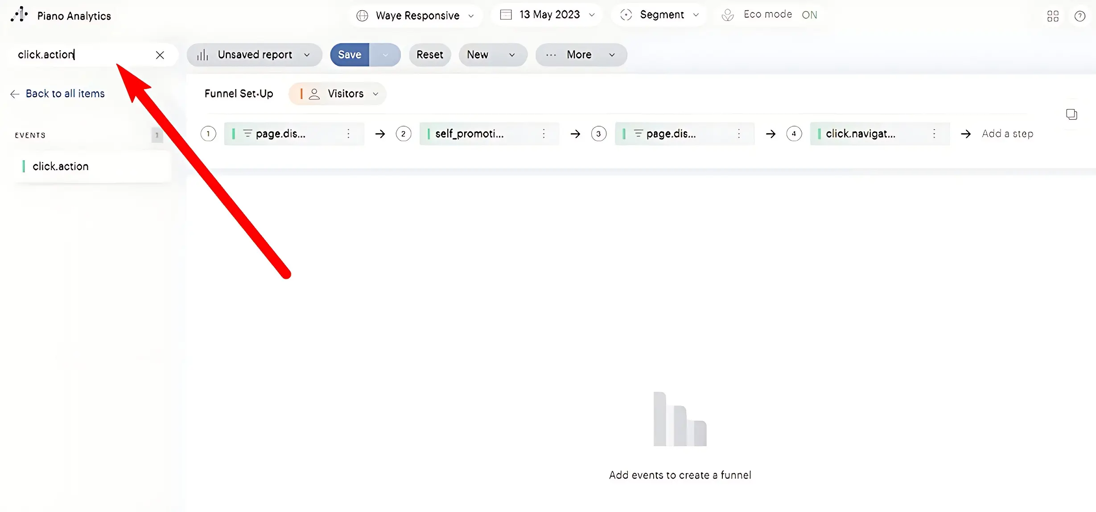Open the help question mark icon
This screenshot has height=512, width=1096.
click(1080, 16)
